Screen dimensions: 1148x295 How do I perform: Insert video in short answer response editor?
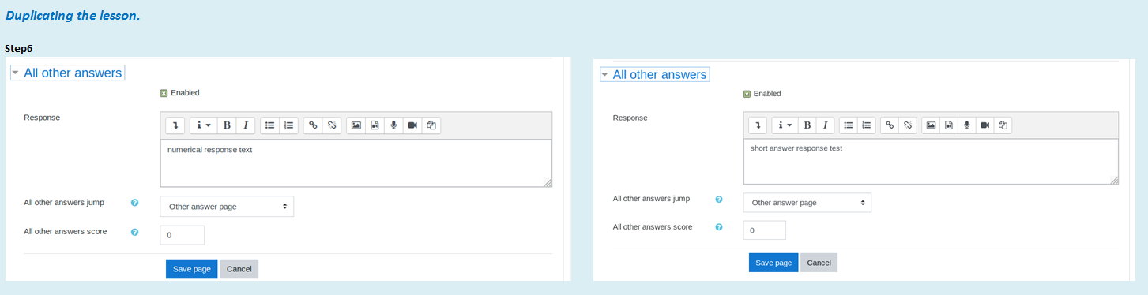[984, 125]
